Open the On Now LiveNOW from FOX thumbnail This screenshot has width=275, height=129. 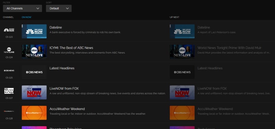click(x=34, y=92)
